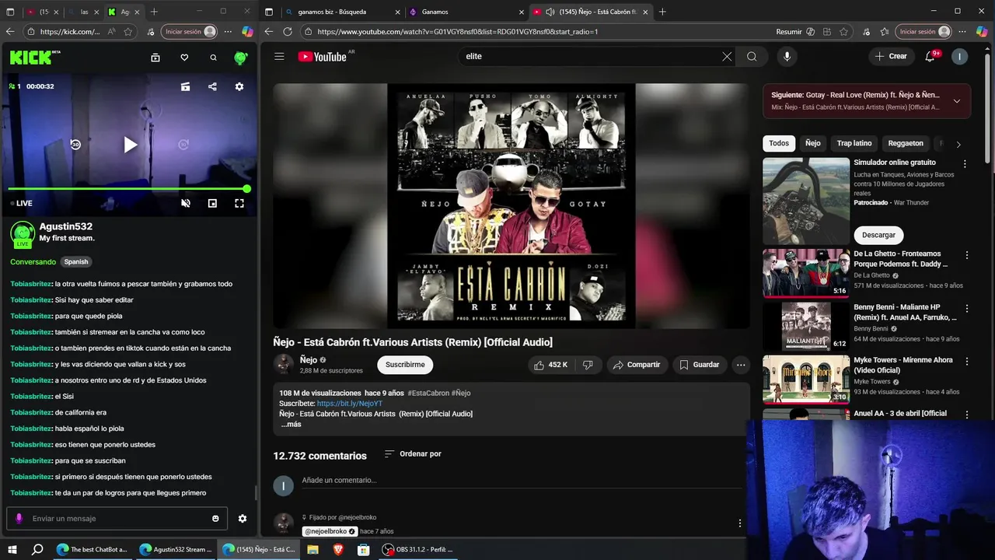Open search in the Kick header
This screenshot has width=995, height=560.
coord(213,58)
